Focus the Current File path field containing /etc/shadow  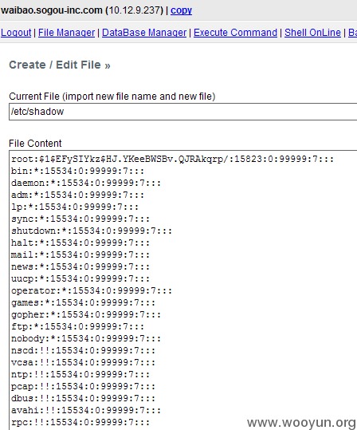pos(183,112)
